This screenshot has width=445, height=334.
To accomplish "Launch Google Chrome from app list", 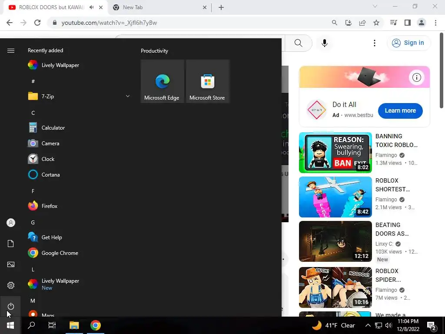I will [x=80, y=253].
